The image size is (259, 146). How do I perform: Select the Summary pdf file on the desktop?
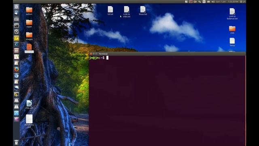pyautogui.click(x=29, y=121)
